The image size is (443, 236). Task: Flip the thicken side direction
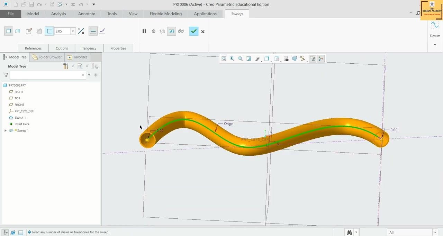click(x=81, y=31)
